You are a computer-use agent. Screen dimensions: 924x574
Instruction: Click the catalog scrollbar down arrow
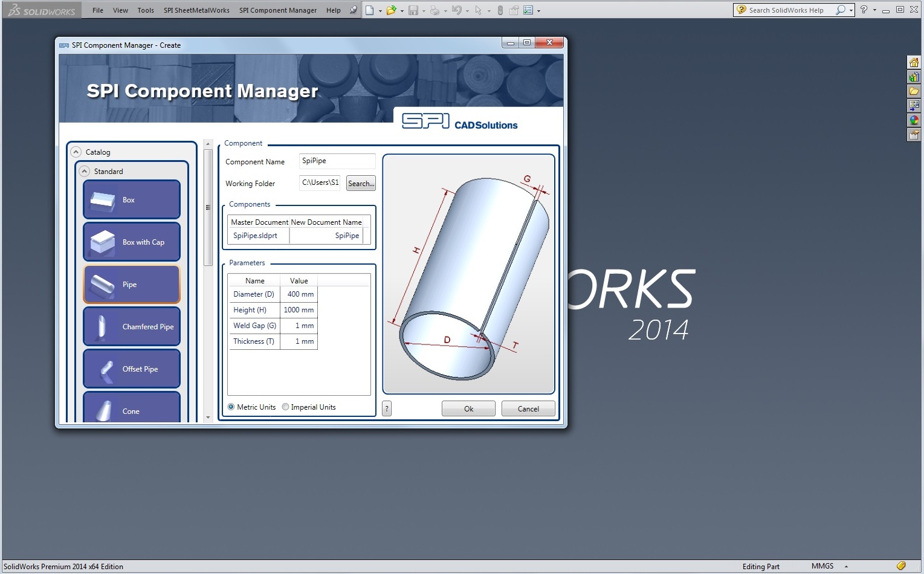(x=208, y=417)
